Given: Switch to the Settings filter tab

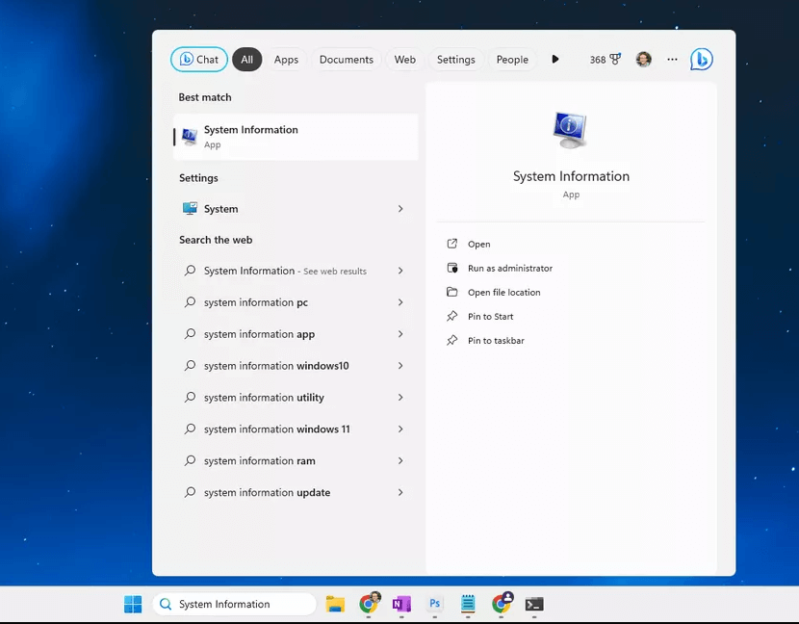Looking at the screenshot, I should [x=455, y=60].
